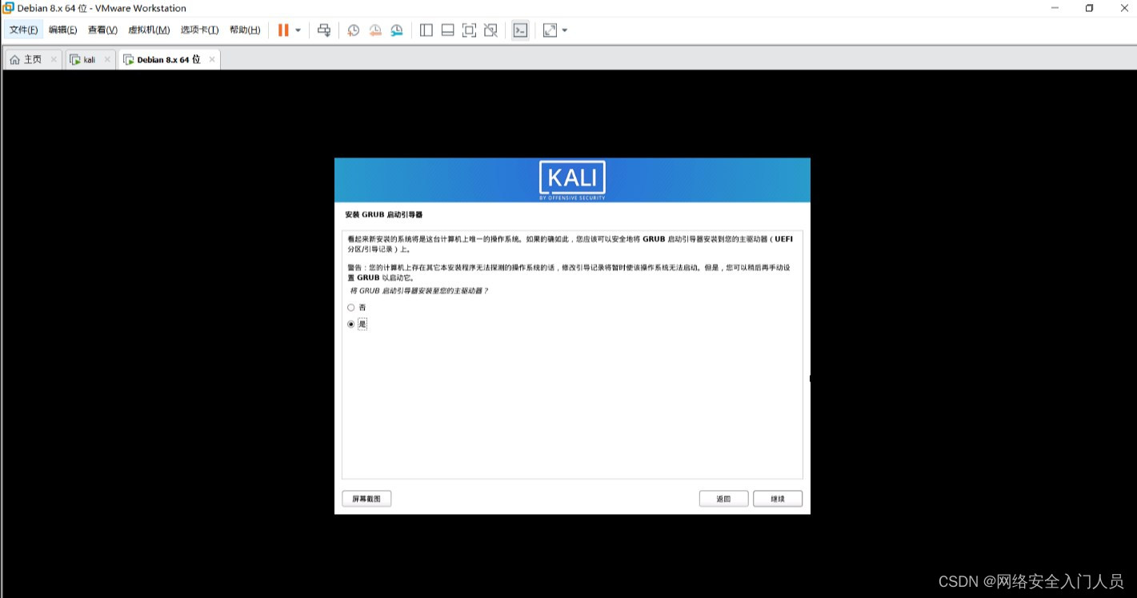Select the Send Ctrl+Alt+Del icon
Image resolution: width=1137 pixels, height=598 pixels.
324,30
